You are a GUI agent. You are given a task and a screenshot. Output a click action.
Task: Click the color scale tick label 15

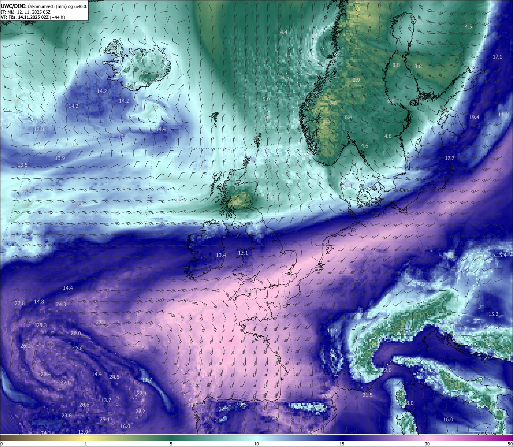342,444
